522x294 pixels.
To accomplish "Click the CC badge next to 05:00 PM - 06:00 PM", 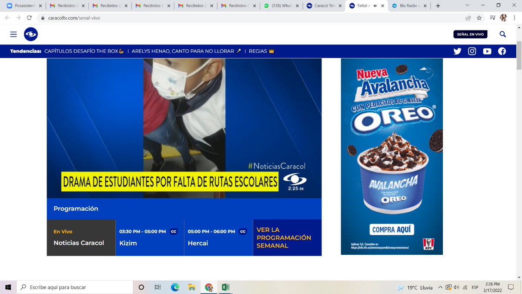I will pos(243,231).
